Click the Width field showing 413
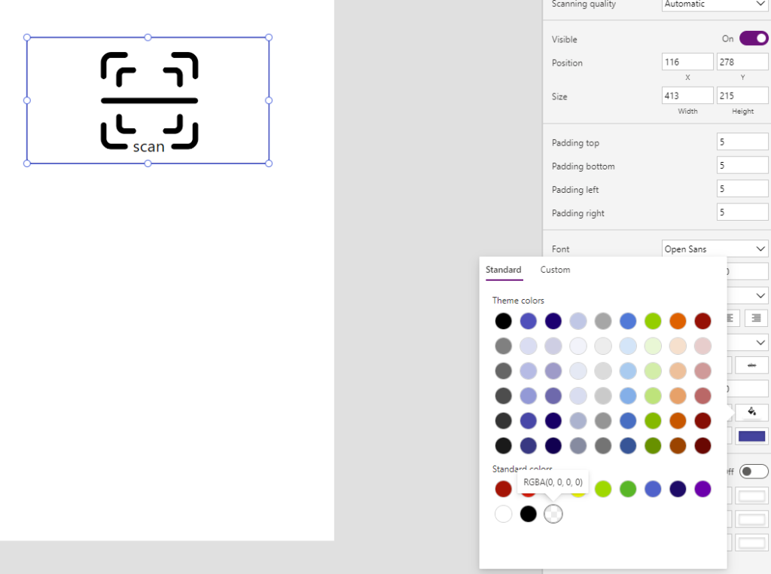 [687, 95]
